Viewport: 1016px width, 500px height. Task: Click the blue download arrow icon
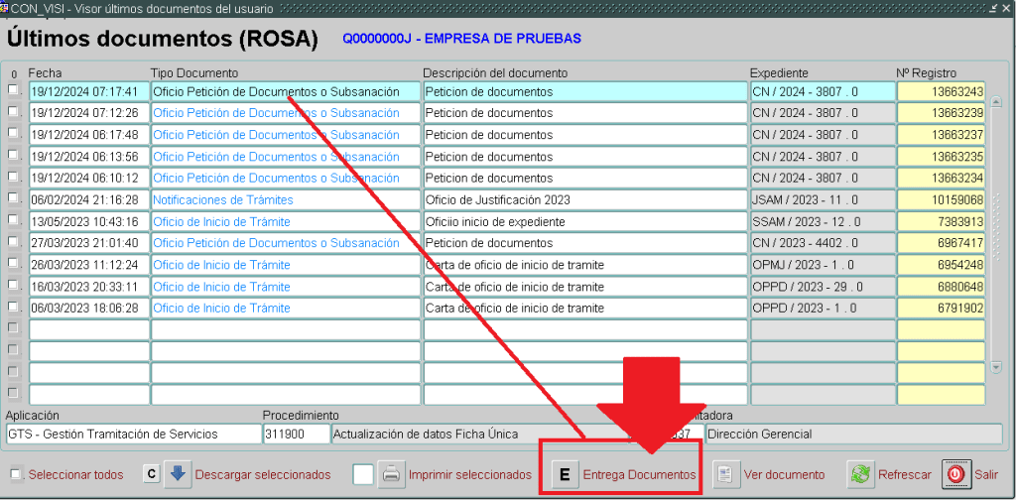tap(177, 474)
